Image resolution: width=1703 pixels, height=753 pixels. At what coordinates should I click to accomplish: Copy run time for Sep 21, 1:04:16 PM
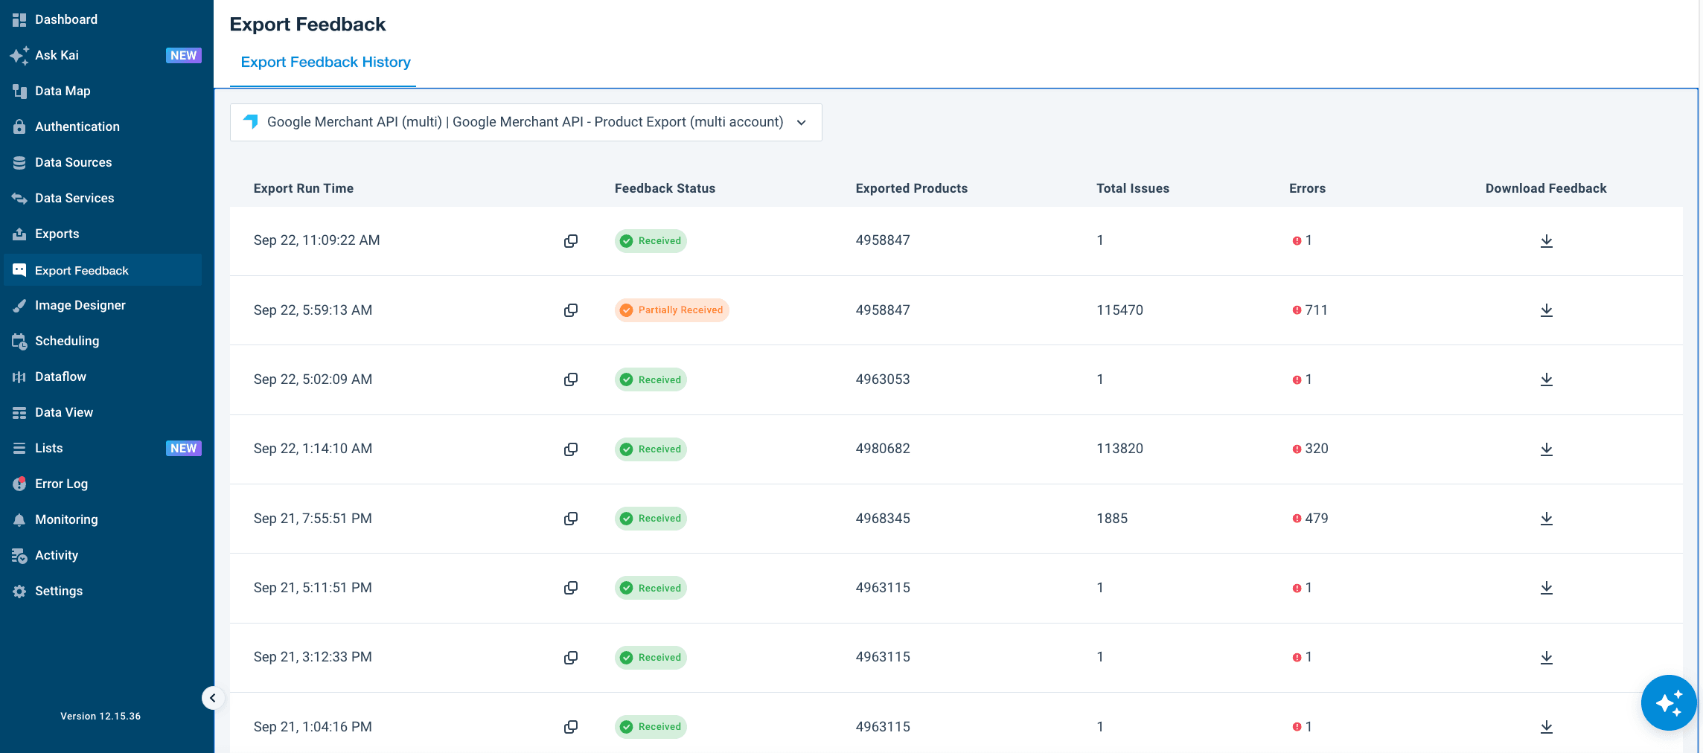[x=571, y=727]
